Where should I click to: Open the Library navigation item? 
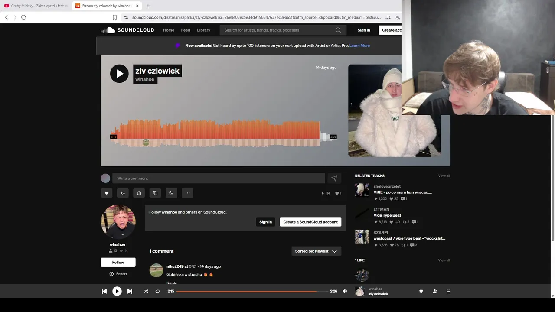203,30
